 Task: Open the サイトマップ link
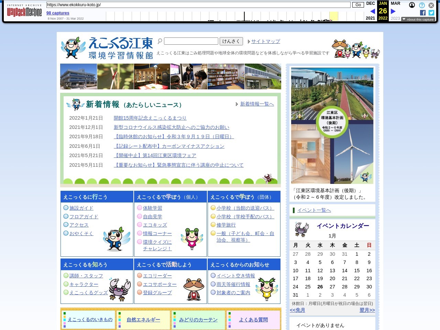click(265, 41)
